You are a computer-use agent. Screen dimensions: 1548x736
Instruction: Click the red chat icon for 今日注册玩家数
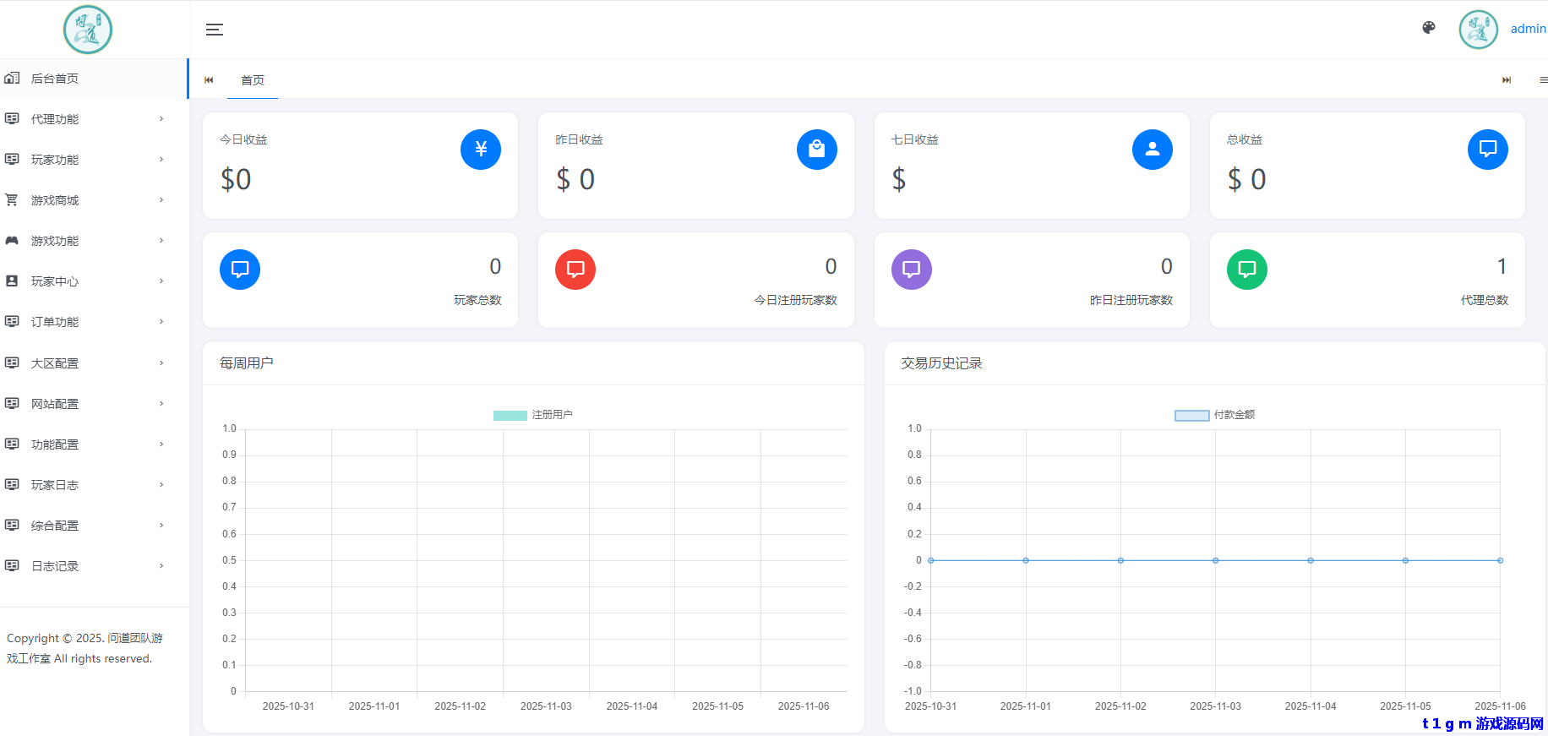575,270
